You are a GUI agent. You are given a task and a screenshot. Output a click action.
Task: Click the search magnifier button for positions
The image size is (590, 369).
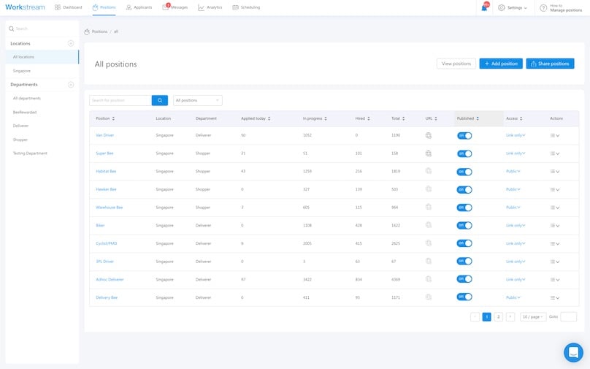[160, 100]
